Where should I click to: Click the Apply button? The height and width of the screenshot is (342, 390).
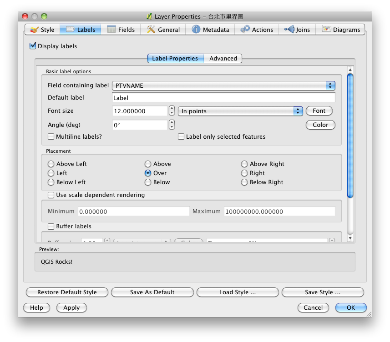click(71, 308)
